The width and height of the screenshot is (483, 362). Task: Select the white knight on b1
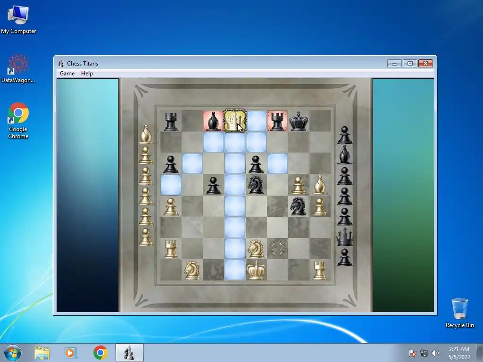[192, 270]
